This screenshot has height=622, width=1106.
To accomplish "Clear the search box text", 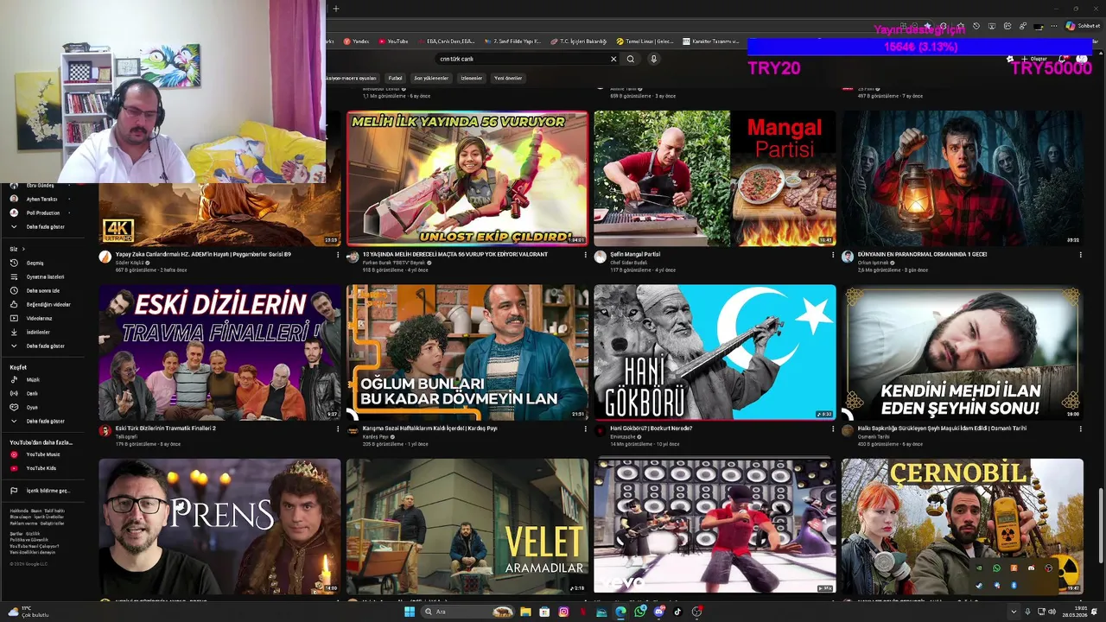I will [613, 59].
